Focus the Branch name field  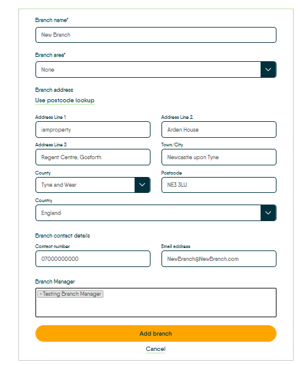coord(156,35)
